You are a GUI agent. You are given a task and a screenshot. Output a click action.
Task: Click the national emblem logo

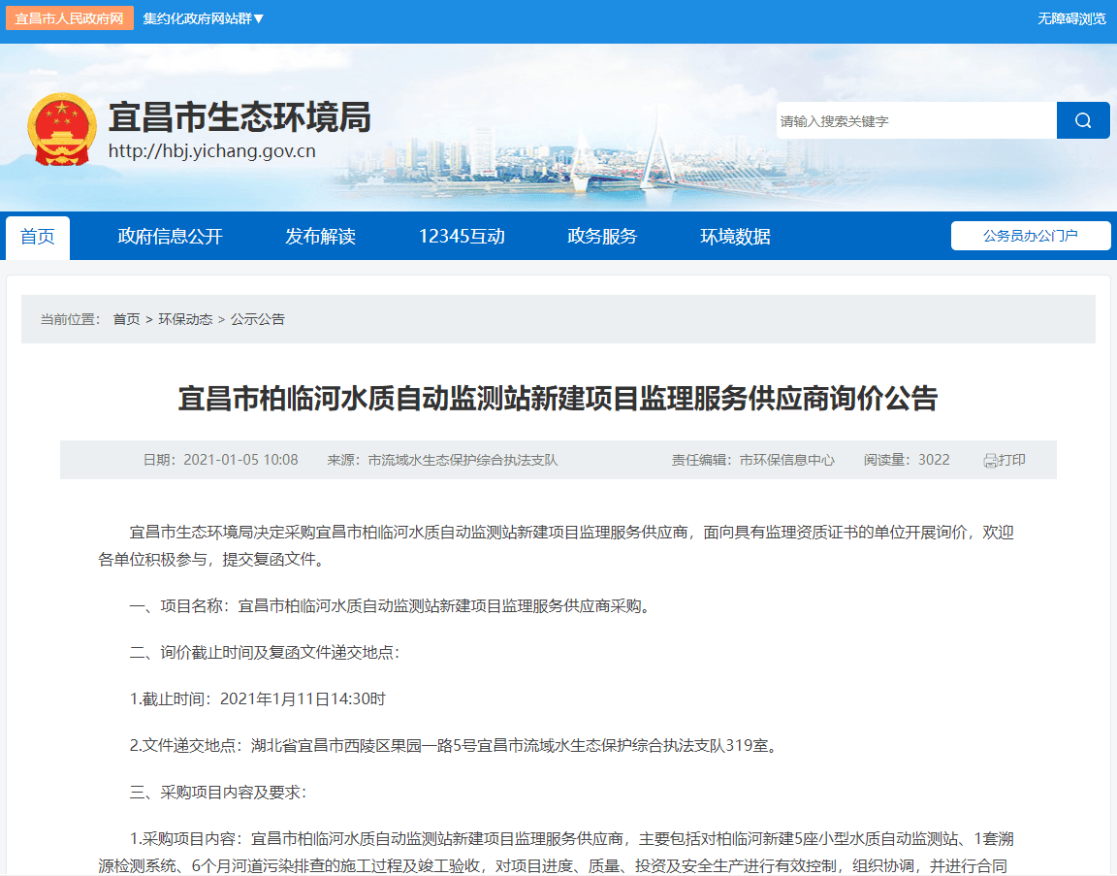(62, 130)
